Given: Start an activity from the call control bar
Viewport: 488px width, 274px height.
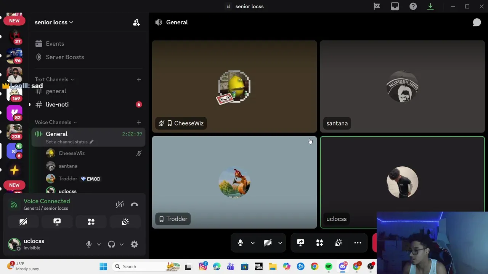Looking at the screenshot, I should 319,243.
